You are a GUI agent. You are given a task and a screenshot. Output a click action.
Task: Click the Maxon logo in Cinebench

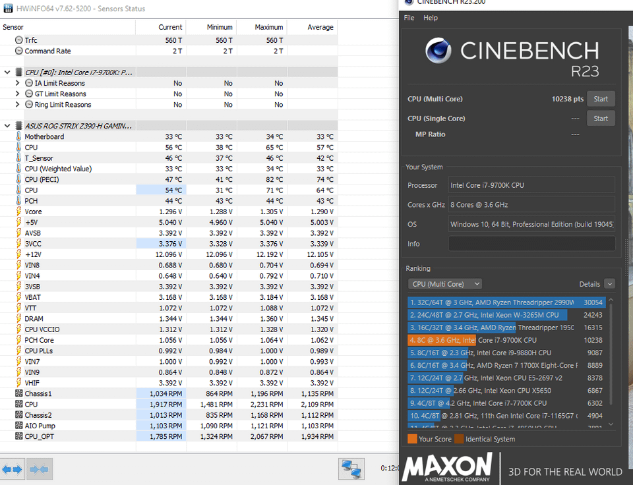click(447, 468)
